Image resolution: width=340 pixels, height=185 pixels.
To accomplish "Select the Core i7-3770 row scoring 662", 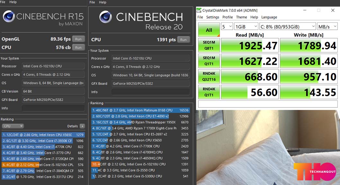I will pos(43,153).
